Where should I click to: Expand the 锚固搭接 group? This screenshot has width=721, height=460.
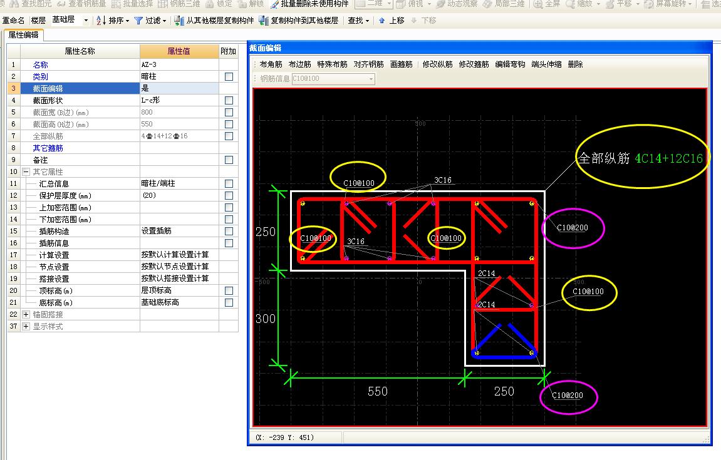click(x=26, y=315)
